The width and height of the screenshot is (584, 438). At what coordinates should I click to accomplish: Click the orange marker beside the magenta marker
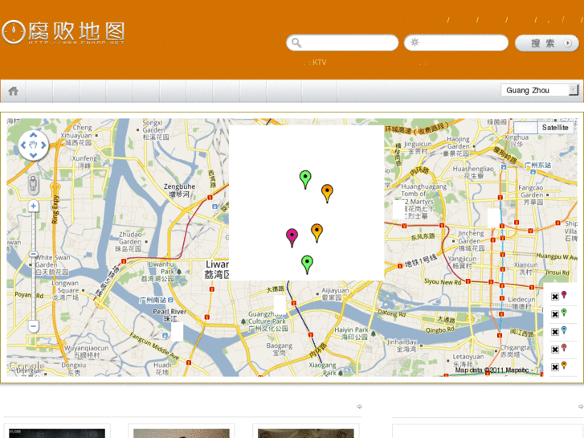click(317, 233)
